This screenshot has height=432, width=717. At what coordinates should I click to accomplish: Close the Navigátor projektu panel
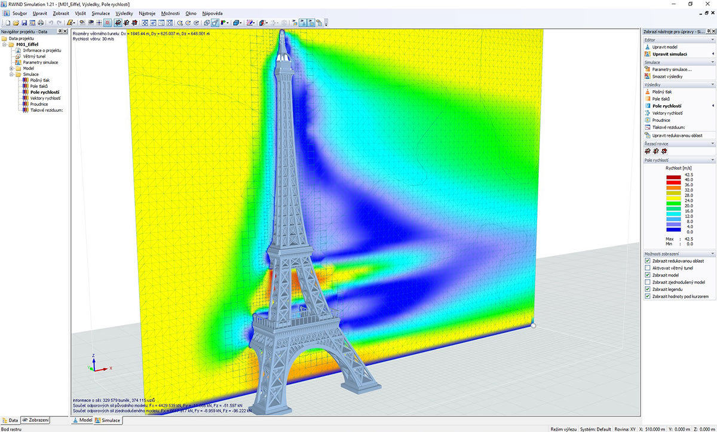[x=65, y=31]
